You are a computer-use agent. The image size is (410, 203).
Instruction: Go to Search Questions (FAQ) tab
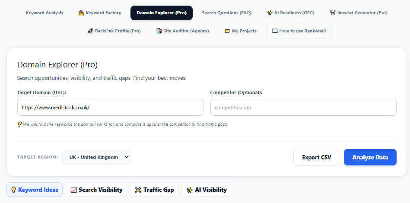(227, 13)
